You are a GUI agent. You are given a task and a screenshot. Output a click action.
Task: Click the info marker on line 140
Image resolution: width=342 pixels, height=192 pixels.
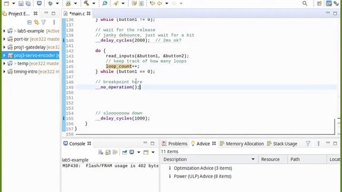coord(64,41)
